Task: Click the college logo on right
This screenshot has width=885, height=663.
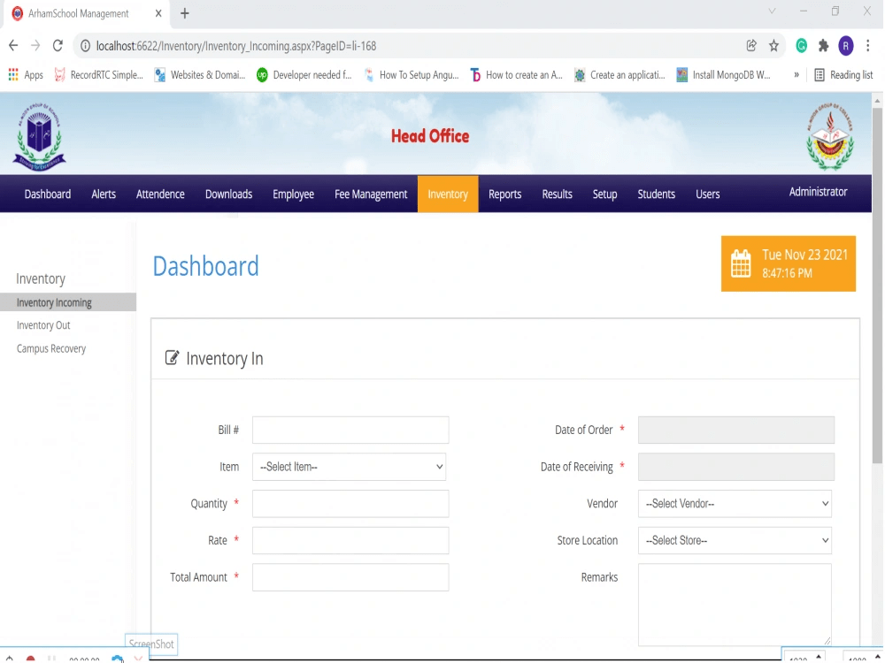Action: click(830, 137)
